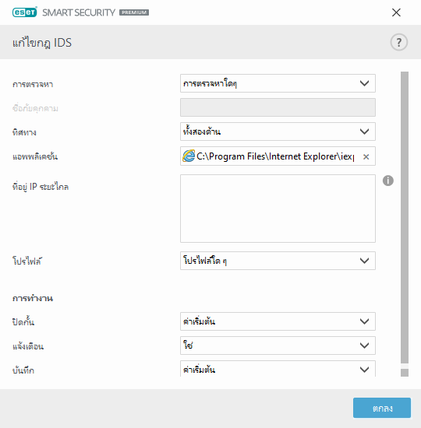Image resolution: width=421 pixels, height=428 pixels.
Task: Click the disabled ชื่อภัยคุกคาม threat name field
Action: point(278,107)
